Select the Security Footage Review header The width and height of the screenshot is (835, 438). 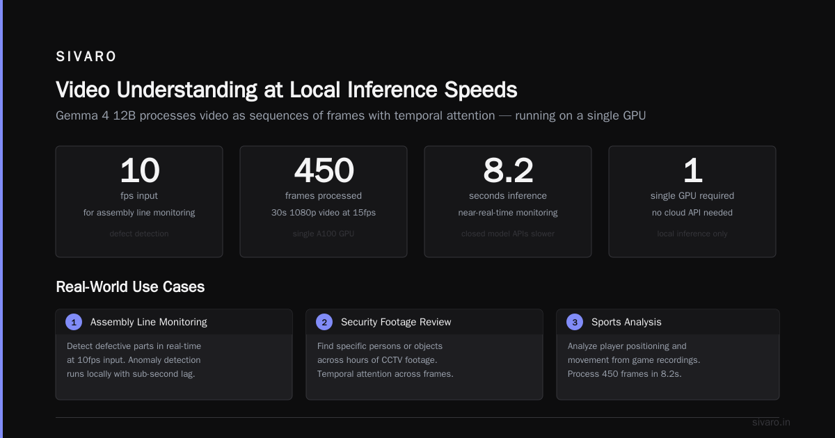point(424,322)
